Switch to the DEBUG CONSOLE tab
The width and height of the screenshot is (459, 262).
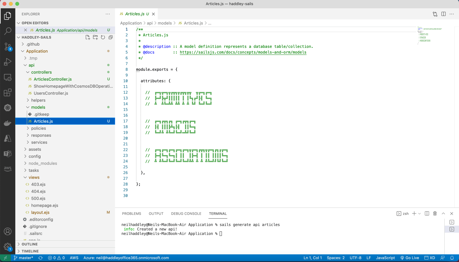point(186,213)
